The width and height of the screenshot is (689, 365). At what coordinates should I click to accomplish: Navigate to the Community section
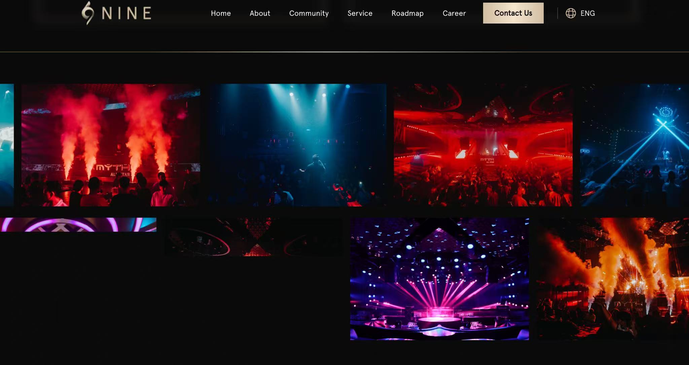click(x=309, y=13)
